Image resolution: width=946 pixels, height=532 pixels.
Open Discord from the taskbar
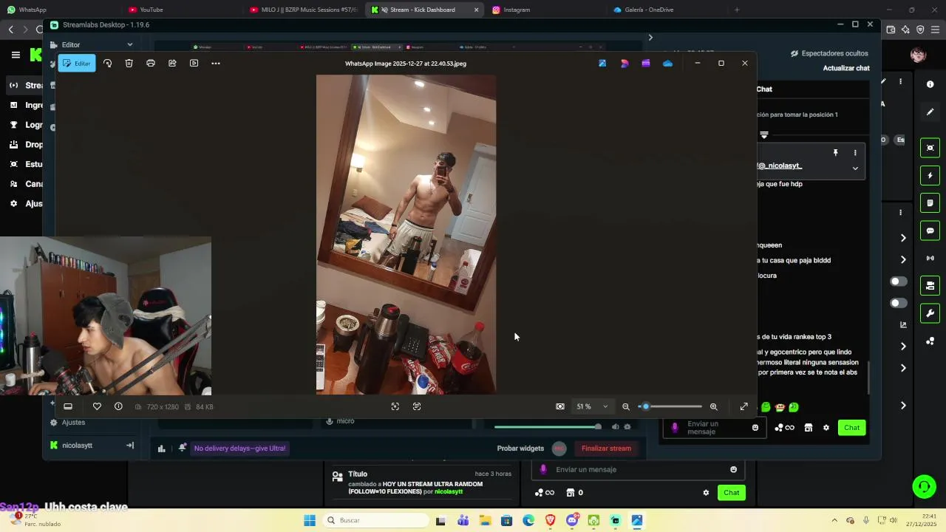pyautogui.click(x=572, y=520)
